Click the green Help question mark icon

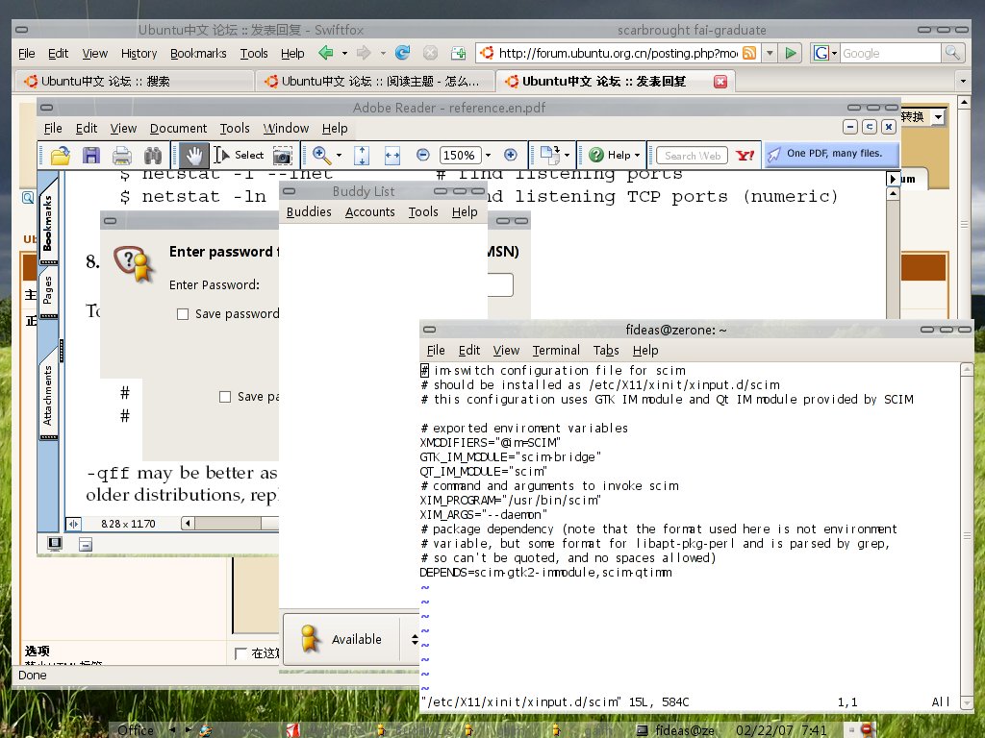click(x=596, y=155)
